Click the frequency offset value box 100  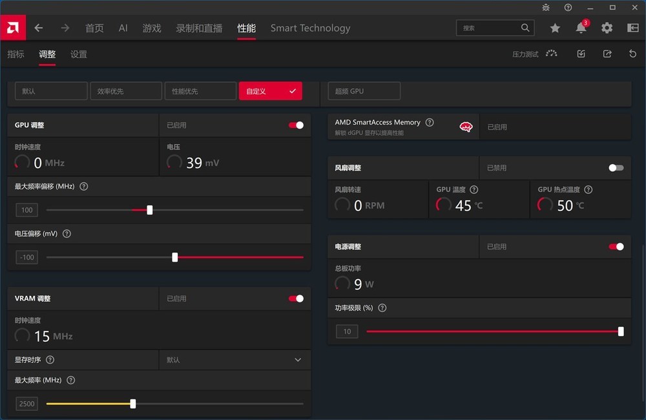click(x=26, y=210)
